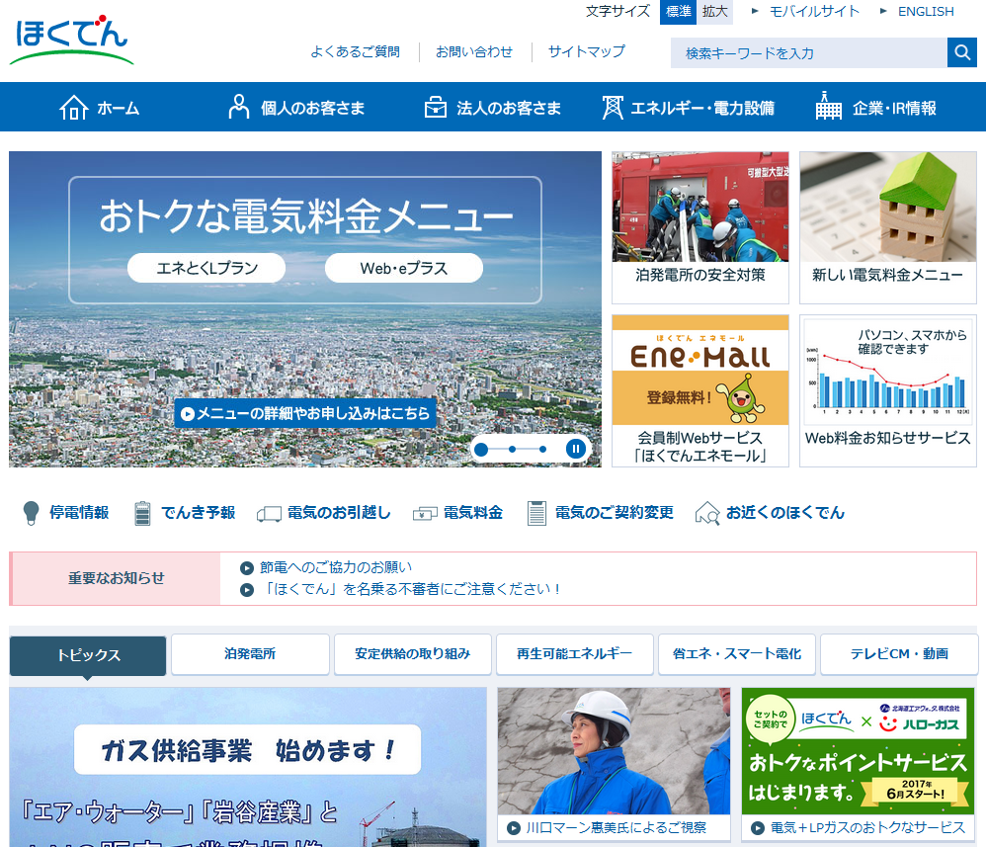Open 川口マーン惠美氏によるご視察 article
Image resolution: width=986 pixels, height=847 pixels.
click(x=616, y=827)
